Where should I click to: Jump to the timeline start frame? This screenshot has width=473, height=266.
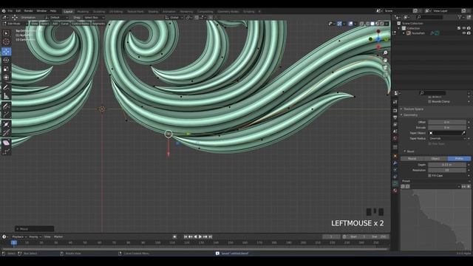coord(186,236)
